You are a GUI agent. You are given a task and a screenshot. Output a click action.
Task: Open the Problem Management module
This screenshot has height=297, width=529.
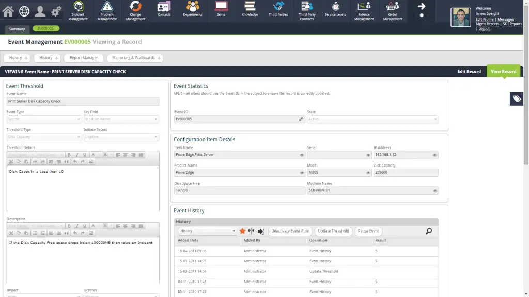pyautogui.click(x=107, y=11)
